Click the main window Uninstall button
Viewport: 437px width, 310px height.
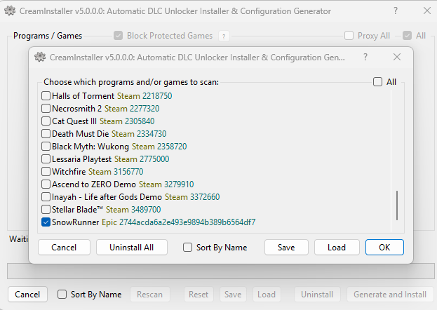pyautogui.click(x=317, y=295)
